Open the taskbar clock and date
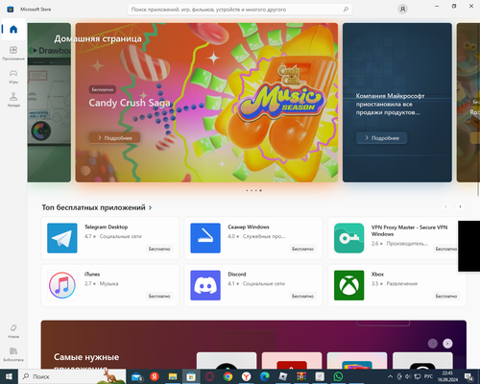 pos(447,376)
